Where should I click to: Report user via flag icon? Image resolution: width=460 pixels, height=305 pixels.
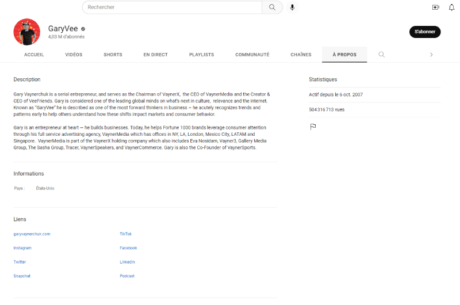pos(313,127)
